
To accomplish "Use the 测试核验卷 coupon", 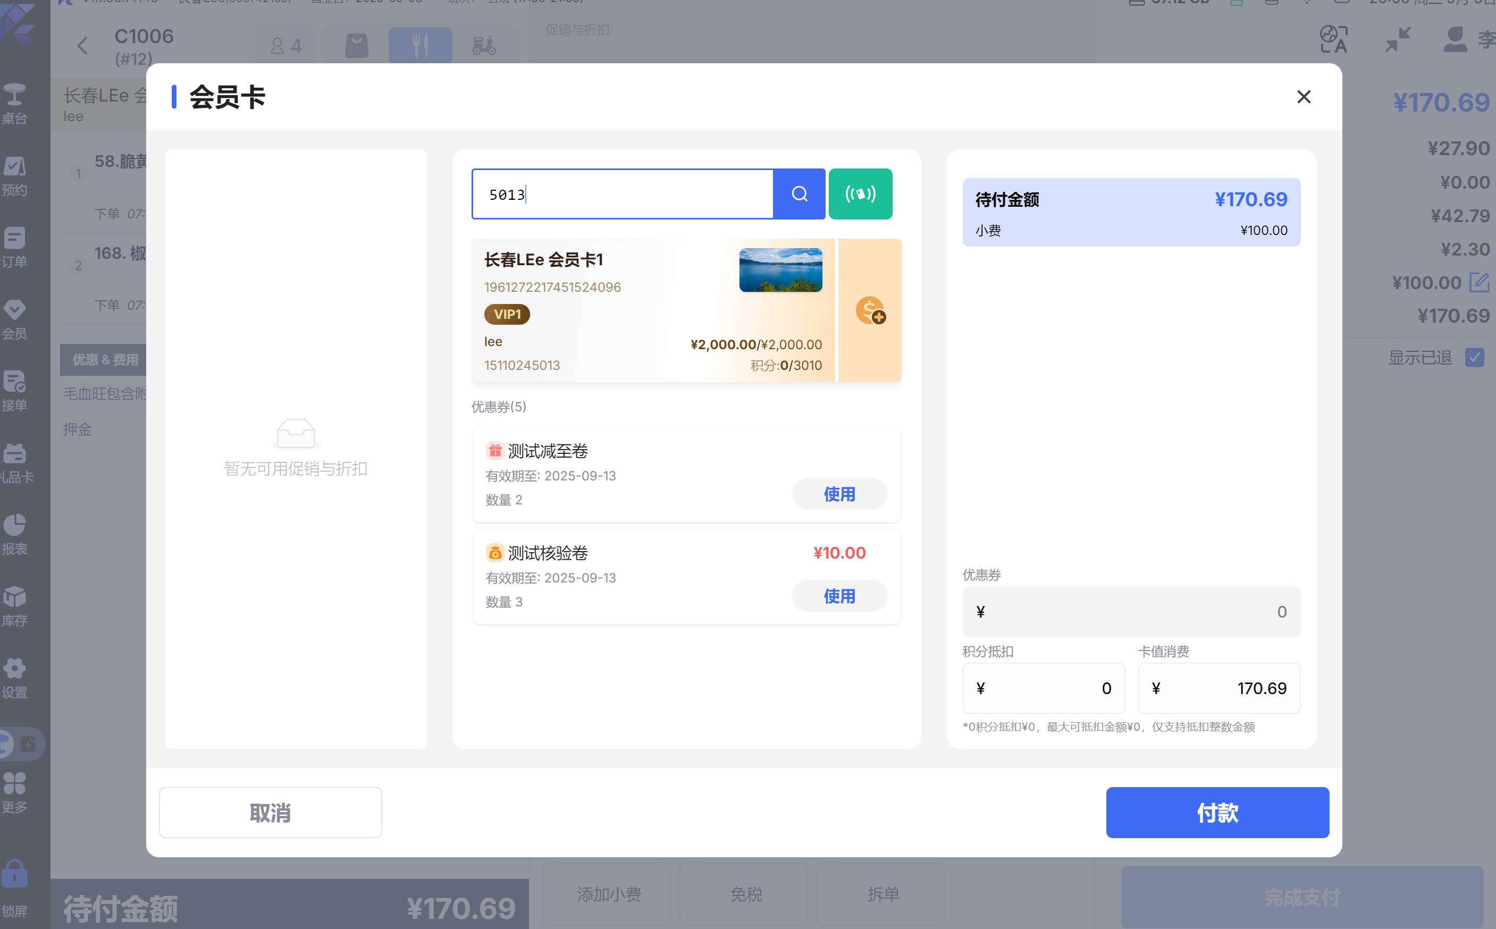I will point(839,596).
